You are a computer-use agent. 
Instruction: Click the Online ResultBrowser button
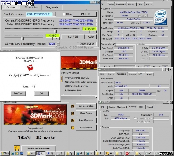point(39,148)
